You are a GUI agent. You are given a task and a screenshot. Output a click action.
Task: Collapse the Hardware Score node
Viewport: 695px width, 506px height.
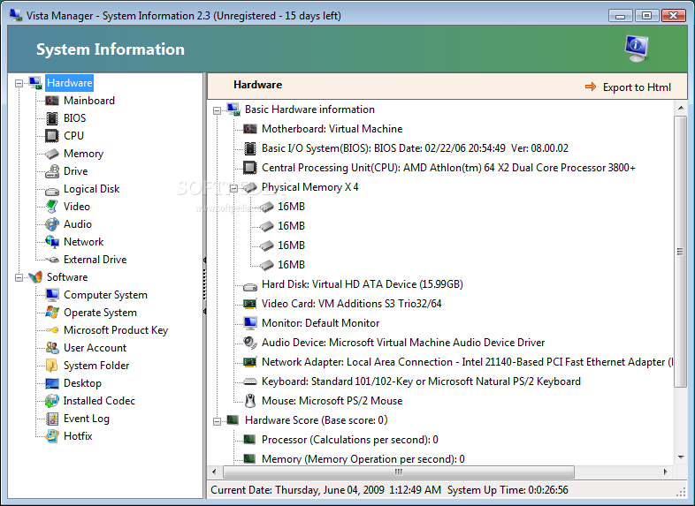click(x=218, y=420)
